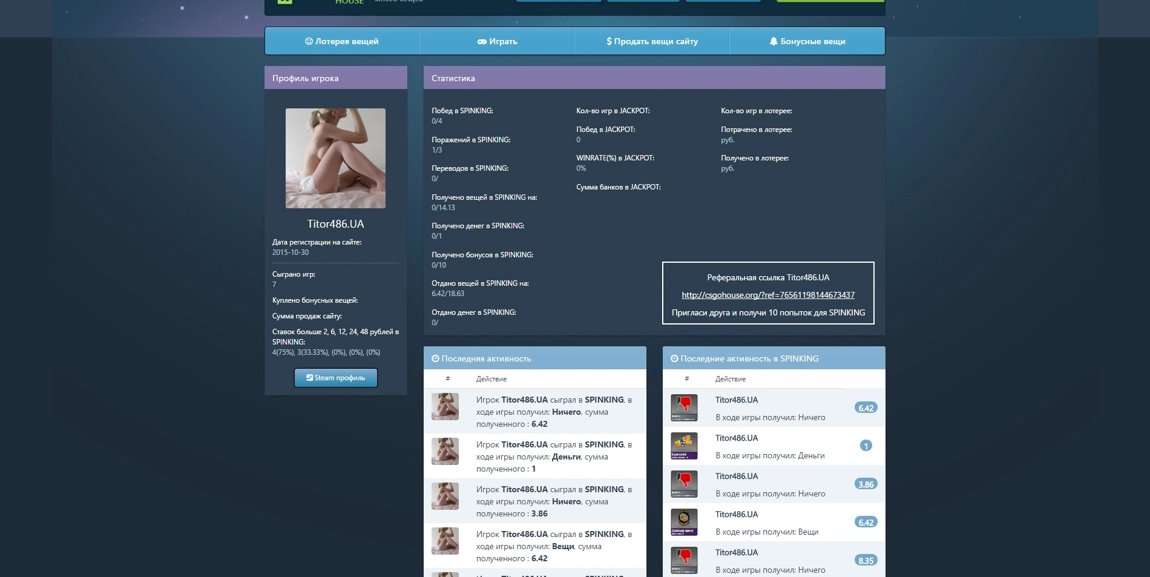Click the badge showing 1 in Деньги row
The width and height of the screenshot is (1150, 577).
[866, 446]
